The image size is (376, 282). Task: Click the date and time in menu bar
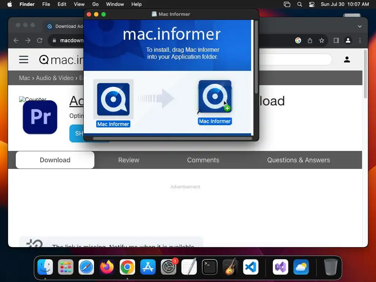(x=345, y=4)
